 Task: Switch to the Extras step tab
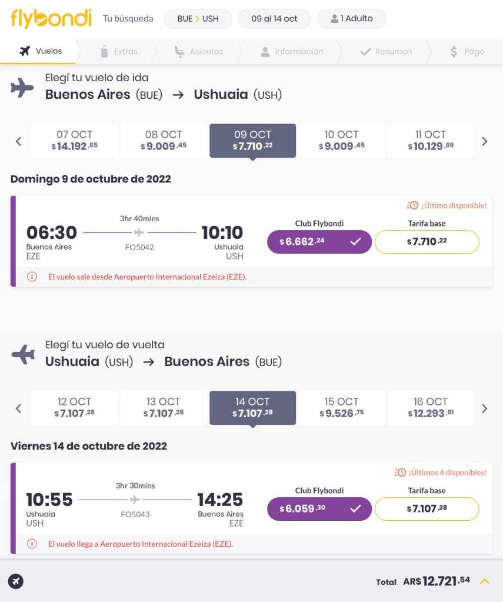(119, 52)
